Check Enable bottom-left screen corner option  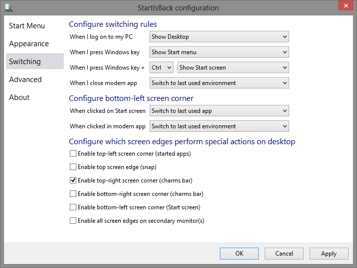(x=73, y=207)
